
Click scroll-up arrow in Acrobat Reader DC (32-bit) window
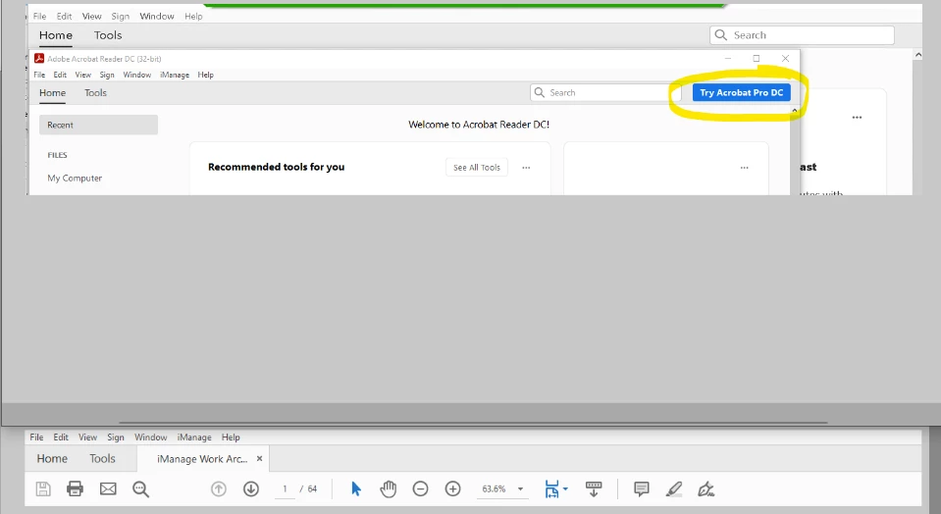point(795,111)
